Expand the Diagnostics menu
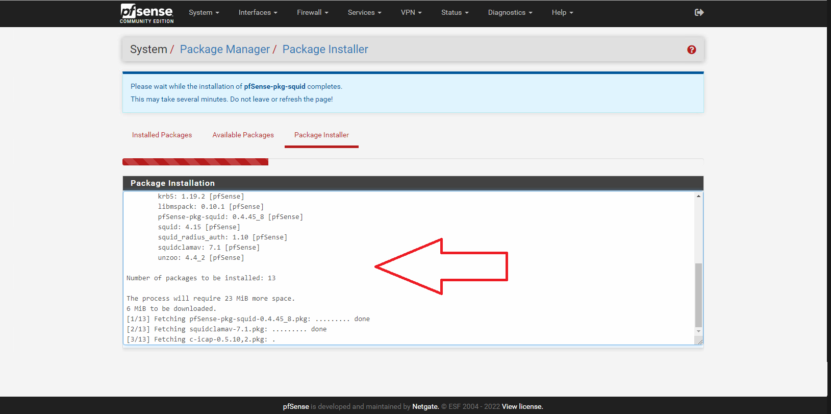This screenshot has height=414, width=831. click(x=510, y=12)
